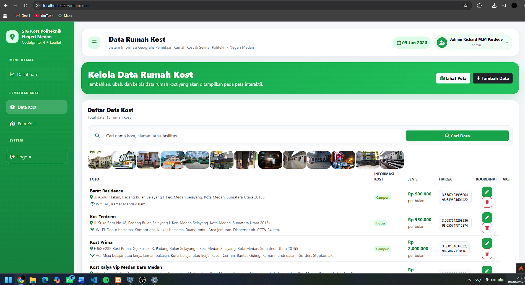Click the Tambah Data button

tap(493, 78)
